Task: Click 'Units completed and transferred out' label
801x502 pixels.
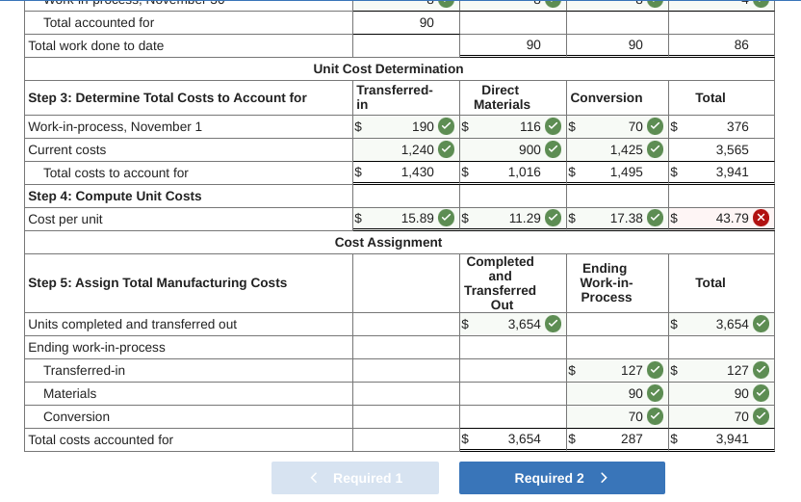Action: coord(132,324)
